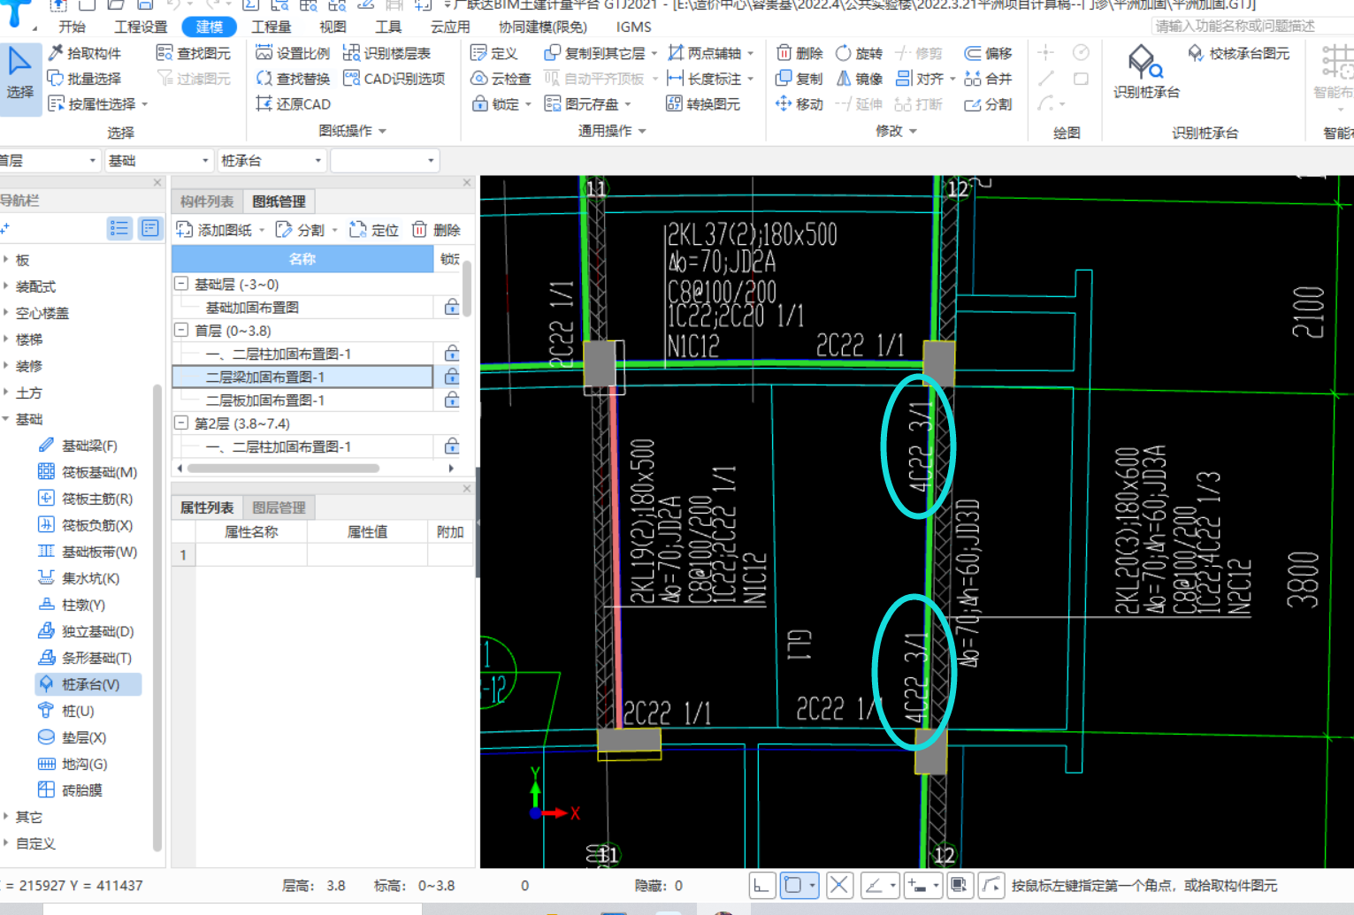Screen dimensions: 1354x915
Task: Click 旋转 rotate tool
Action: click(859, 53)
